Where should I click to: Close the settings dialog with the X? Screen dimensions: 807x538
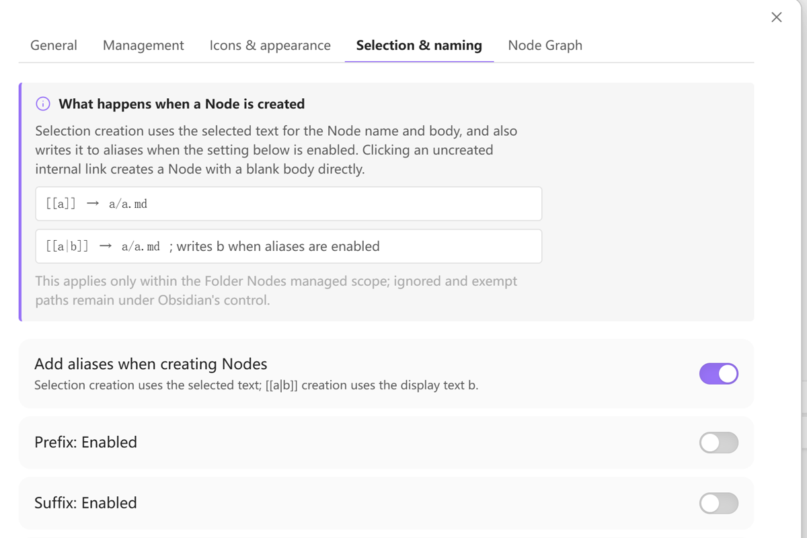[777, 17]
